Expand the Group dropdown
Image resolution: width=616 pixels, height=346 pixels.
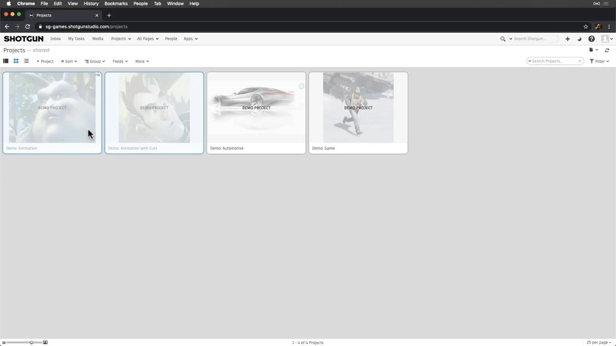95,61
